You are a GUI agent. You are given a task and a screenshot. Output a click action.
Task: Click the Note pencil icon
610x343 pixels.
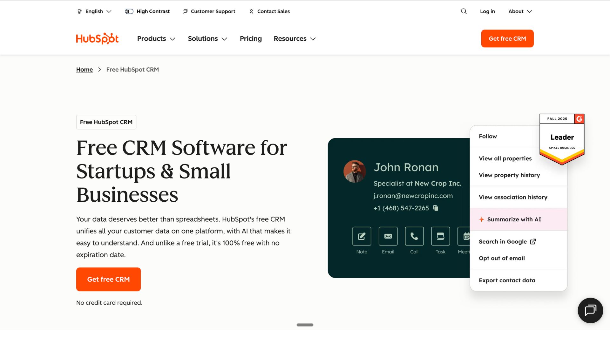point(362,236)
